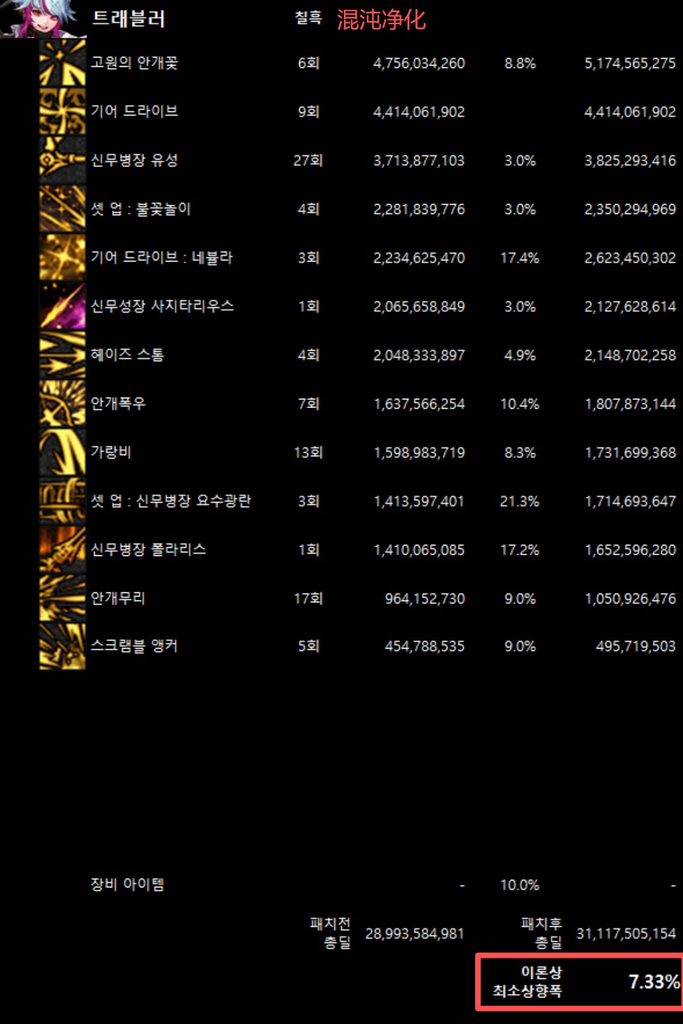
Task: Click the 기어 드라이브 skill icon
Action: click(62, 111)
